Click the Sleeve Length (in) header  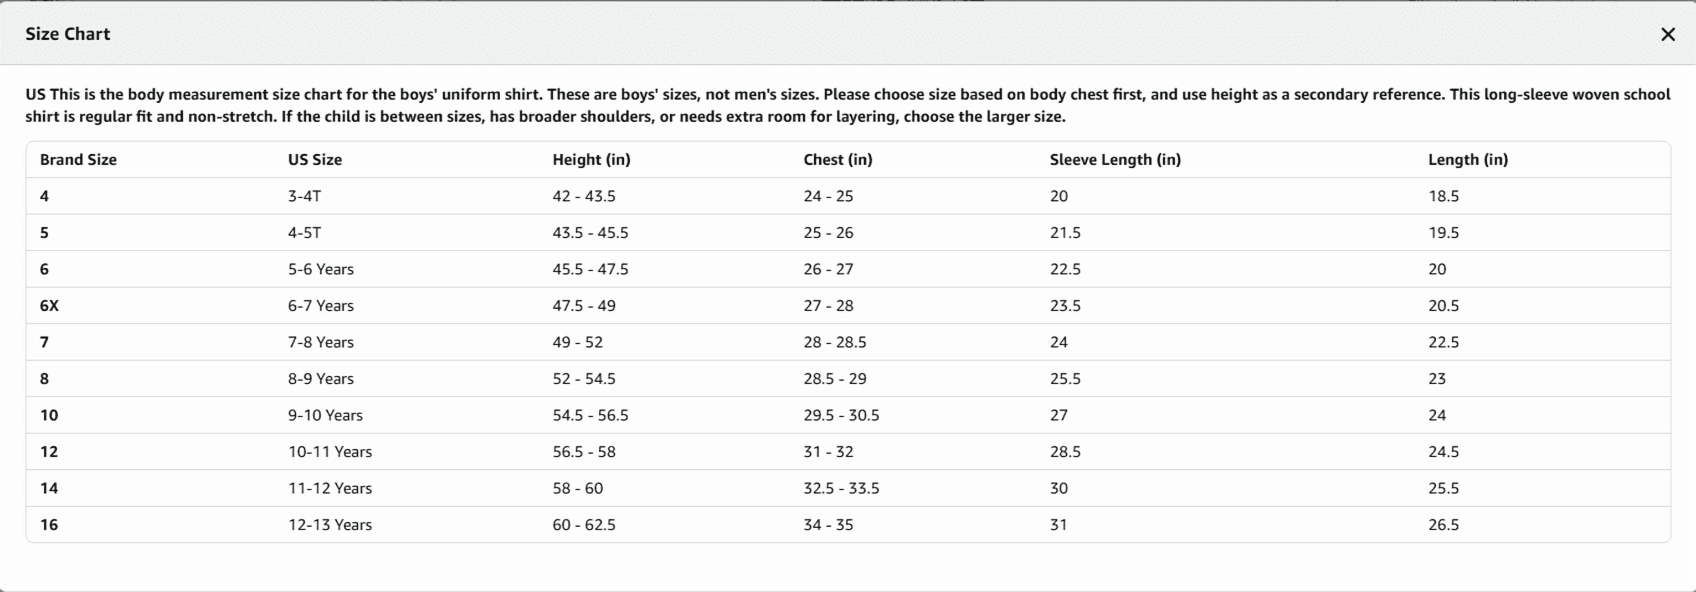click(x=1116, y=159)
